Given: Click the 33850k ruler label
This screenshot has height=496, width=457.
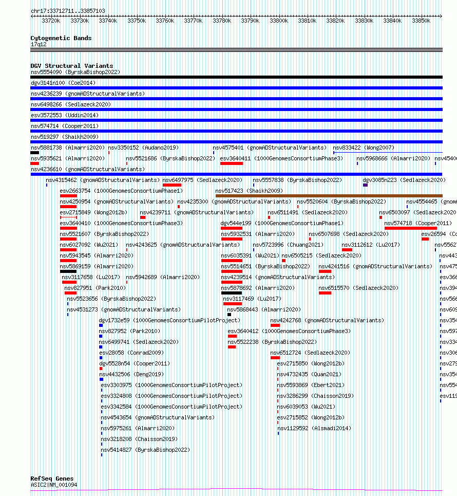Looking at the screenshot, I should 421,21.
